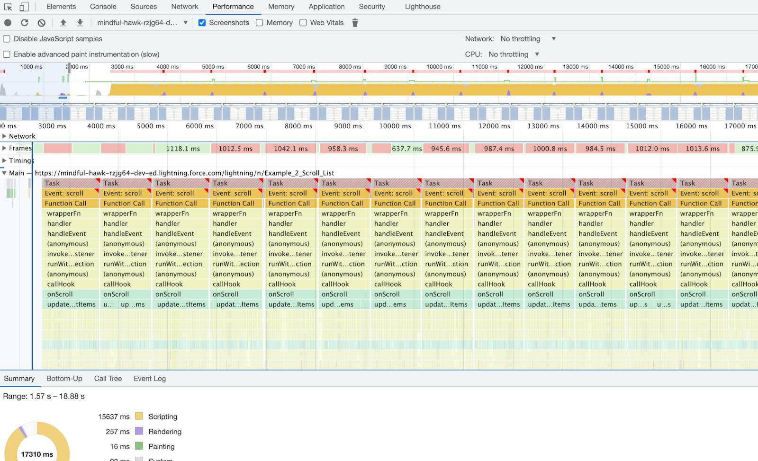Click the Scripting color swatch

pyautogui.click(x=139, y=417)
